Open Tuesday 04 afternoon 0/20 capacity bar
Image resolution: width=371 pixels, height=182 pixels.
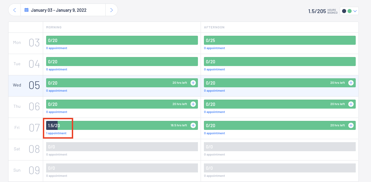pyautogui.click(x=280, y=61)
